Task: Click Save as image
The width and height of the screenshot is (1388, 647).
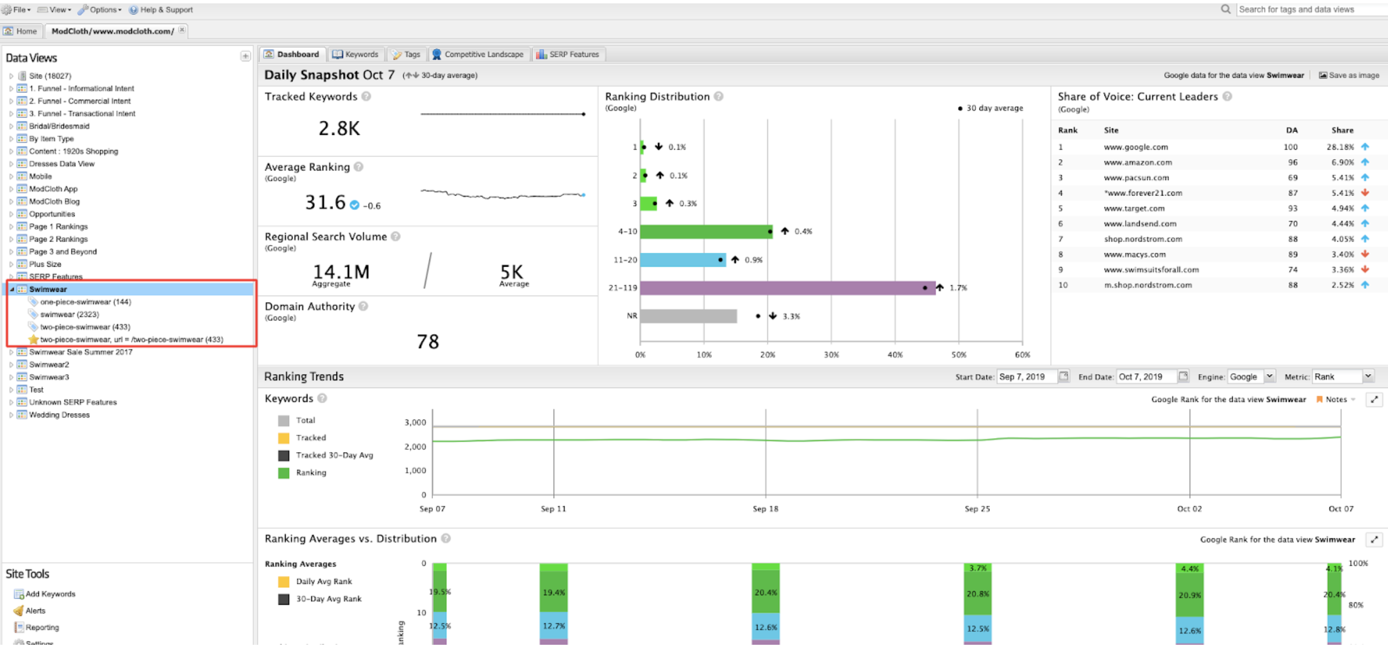Action: (1349, 75)
